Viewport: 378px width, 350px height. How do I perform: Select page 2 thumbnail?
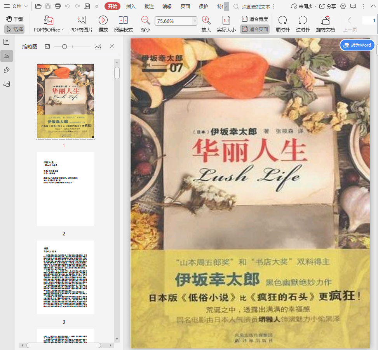click(65, 189)
